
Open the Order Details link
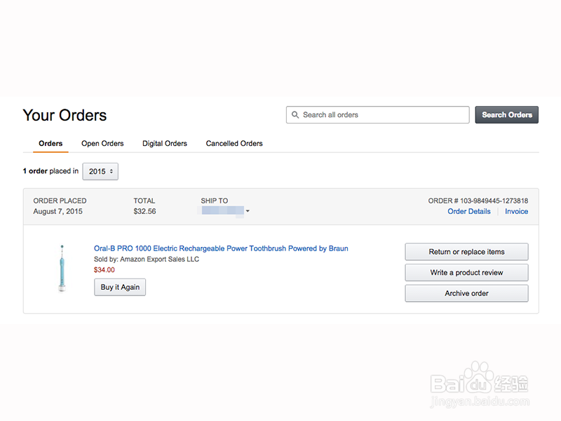(469, 211)
